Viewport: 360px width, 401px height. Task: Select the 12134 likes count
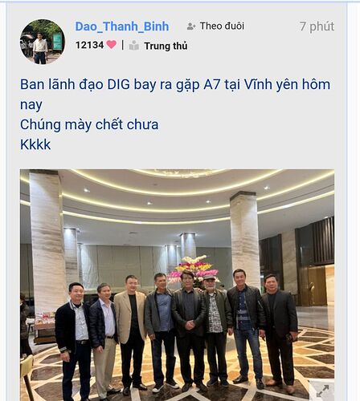pyautogui.click(x=89, y=45)
